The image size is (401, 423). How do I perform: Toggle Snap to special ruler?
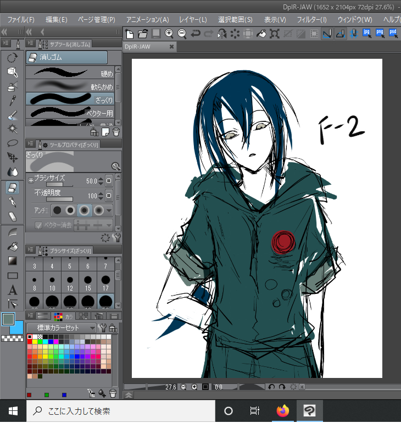(x=341, y=34)
